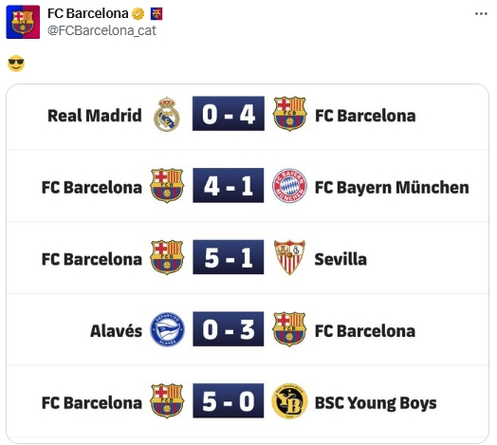497x445 pixels.
Task: Click the 5 - 1 score box
Action: tap(229, 257)
